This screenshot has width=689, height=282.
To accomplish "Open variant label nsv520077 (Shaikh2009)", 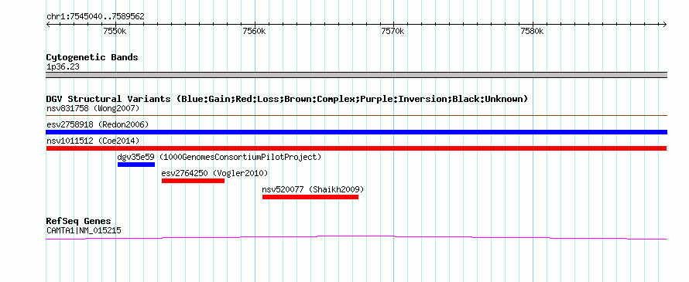I will (x=313, y=189).
